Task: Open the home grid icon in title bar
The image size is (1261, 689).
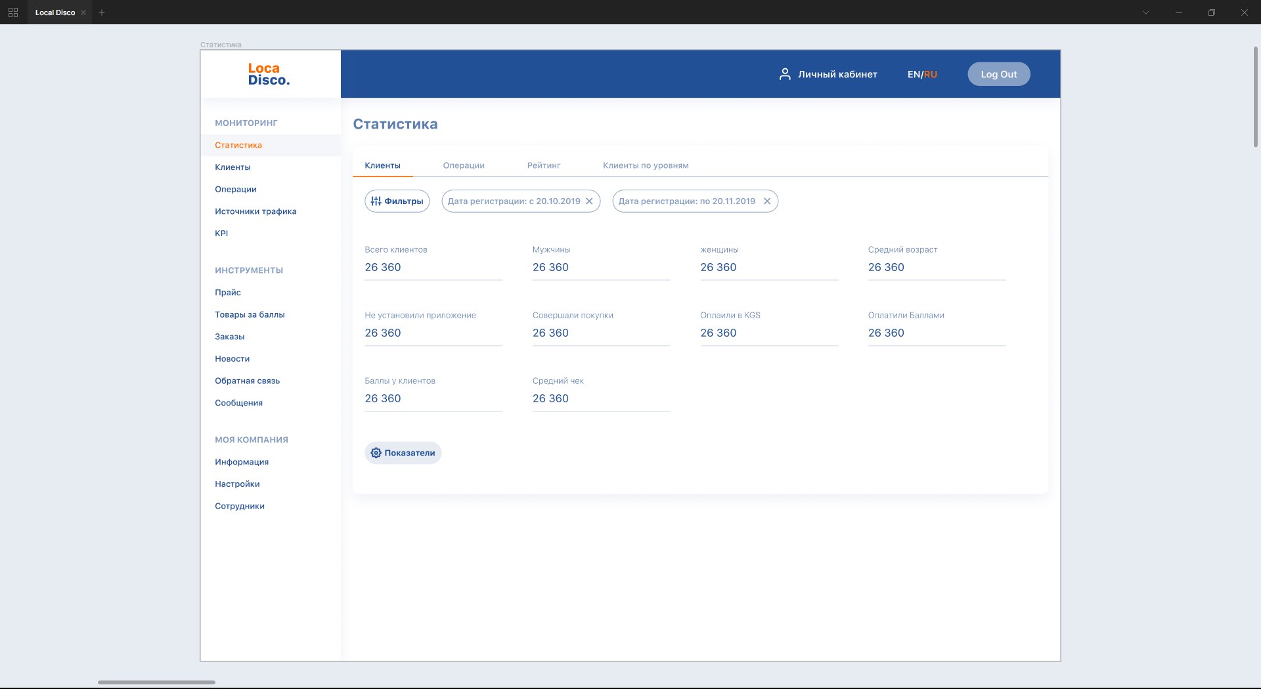Action: (x=13, y=12)
